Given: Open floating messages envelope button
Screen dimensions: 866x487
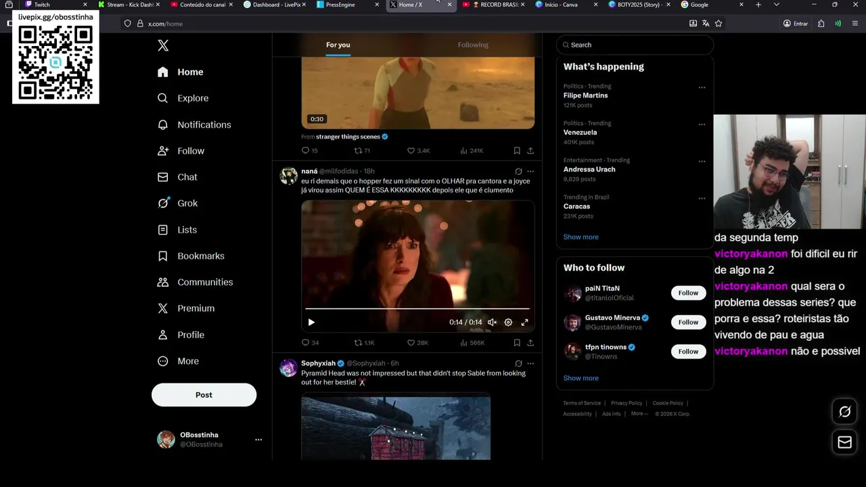Looking at the screenshot, I should (845, 442).
